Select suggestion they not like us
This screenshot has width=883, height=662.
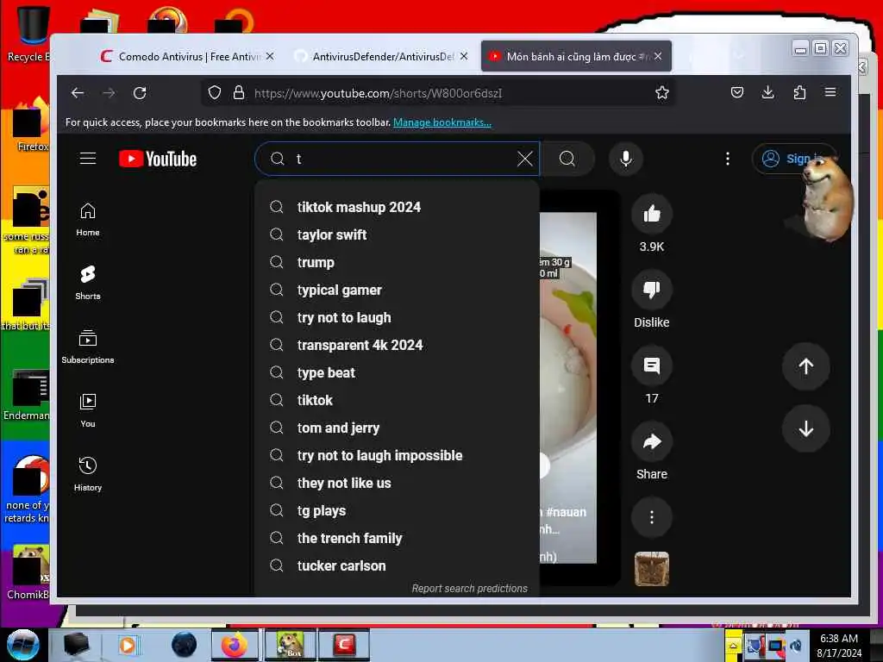pyautogui.click(x=398, y=483)
